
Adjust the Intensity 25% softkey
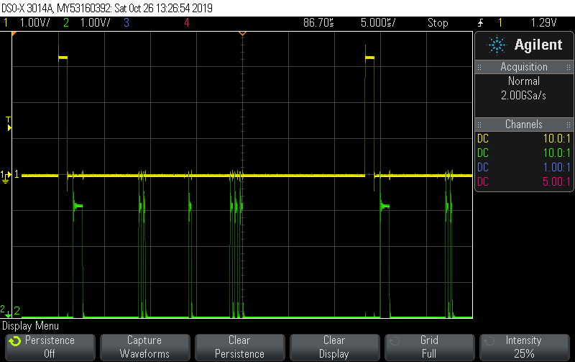(525, 347)
